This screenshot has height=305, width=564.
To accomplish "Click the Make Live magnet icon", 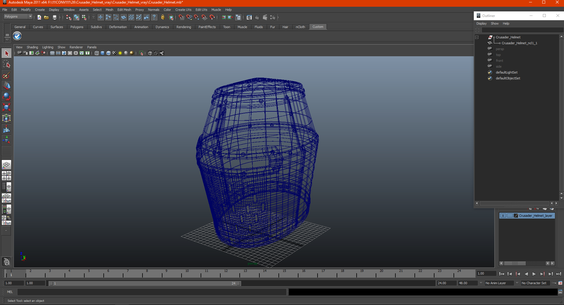I will [x=212, y=18].
